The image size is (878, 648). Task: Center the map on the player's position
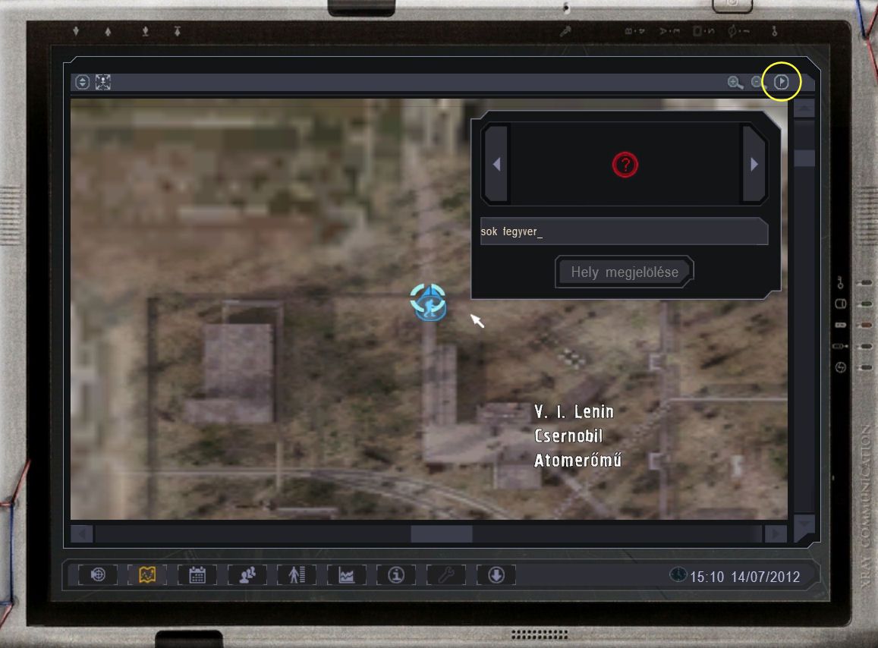[103, 83]
